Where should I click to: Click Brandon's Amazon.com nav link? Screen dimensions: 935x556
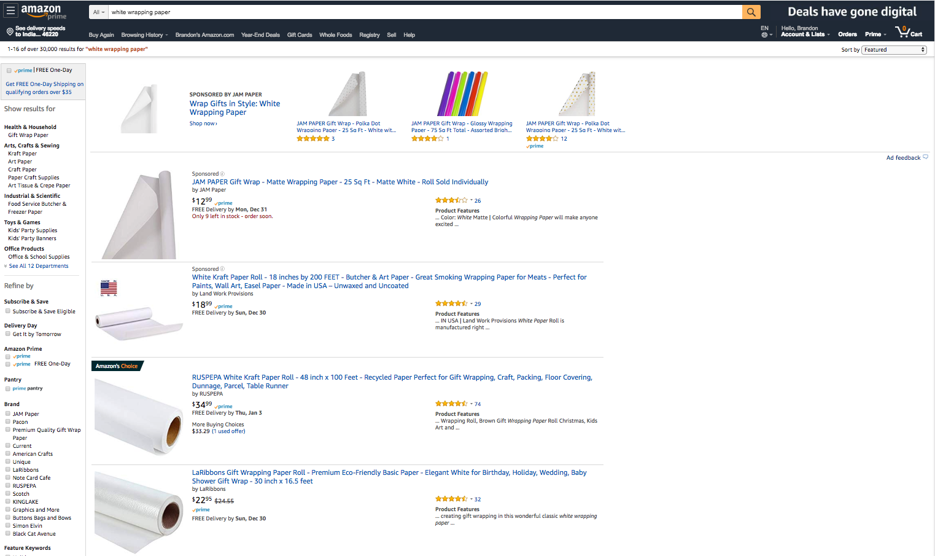coord(204,35)
